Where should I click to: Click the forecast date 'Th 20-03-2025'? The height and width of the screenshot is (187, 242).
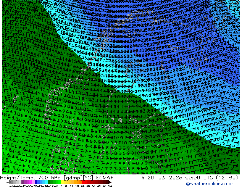(x=160, y=178)
